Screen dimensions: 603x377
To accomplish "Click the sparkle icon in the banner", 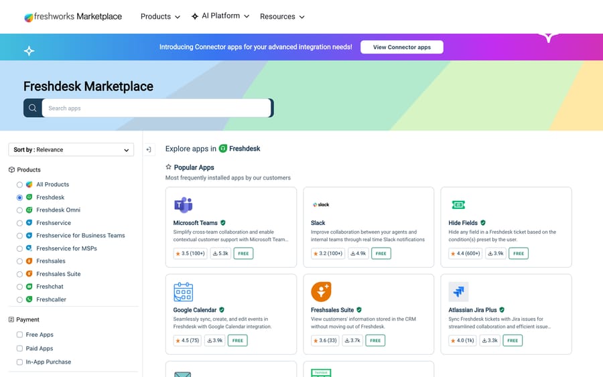I will (x=29, y=51).
